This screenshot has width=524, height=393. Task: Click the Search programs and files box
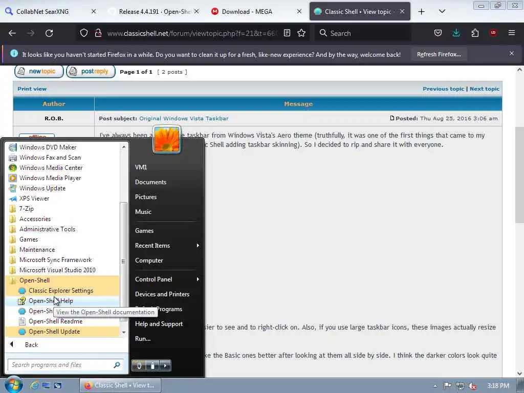[66, 364]
